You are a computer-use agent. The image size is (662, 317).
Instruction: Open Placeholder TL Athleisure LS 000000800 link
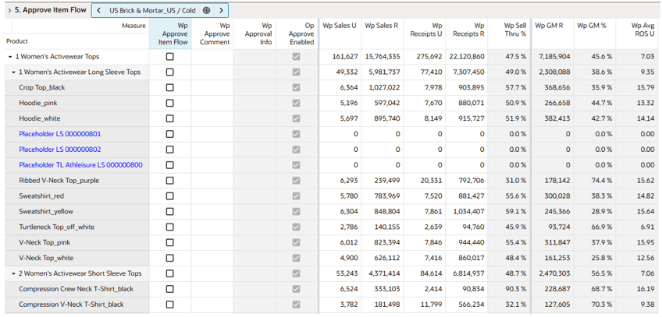coord(80,165)
